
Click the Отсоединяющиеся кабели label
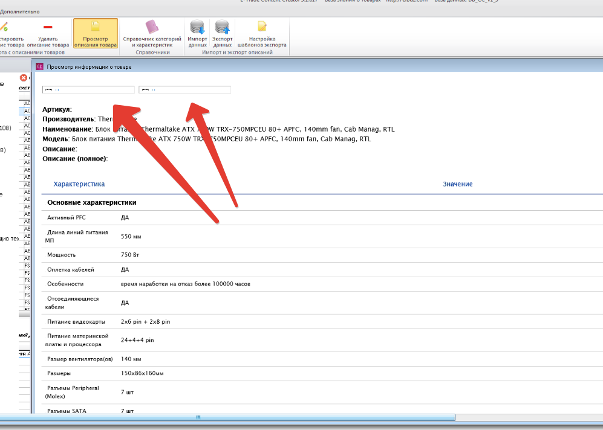[x=72, y=303]
